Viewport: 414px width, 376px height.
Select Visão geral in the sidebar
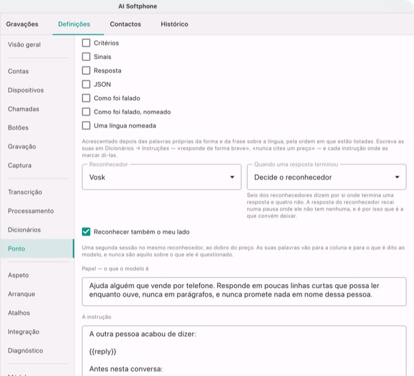(x=38, y=45)
